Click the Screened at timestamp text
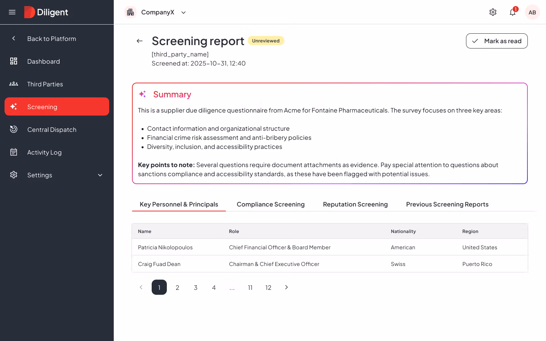This screenshot has height=341, width=546. pos(199,63)
